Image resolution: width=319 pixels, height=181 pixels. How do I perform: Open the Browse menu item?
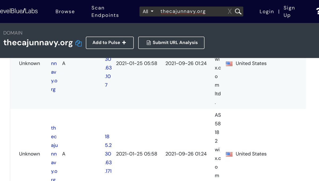pos(65,11)
